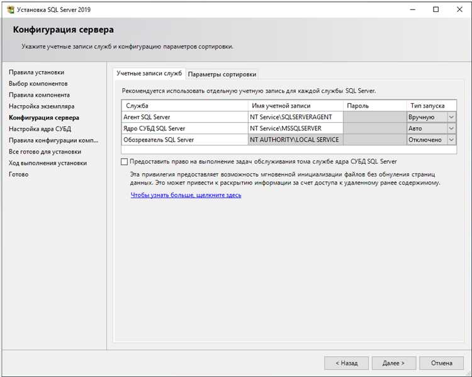
Task: Click the password field for Агент SQL Server
Action: click(375, 117)
